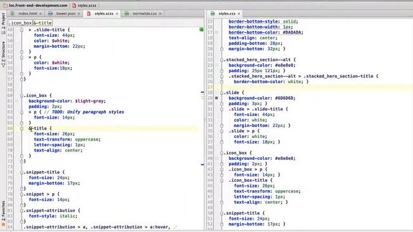This screenshot has height=232, width=413.
Task: Click the project folder icon in the navigation bar
Action: 5,5
